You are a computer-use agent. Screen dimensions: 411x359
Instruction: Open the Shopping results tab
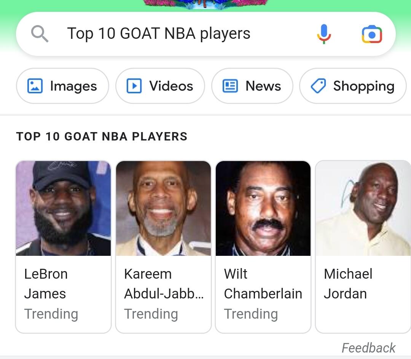(353, 86)
